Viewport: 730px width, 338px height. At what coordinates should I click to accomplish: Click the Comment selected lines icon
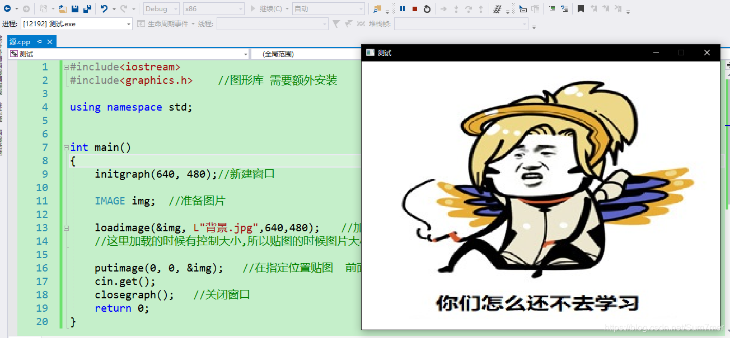[552, 9]
